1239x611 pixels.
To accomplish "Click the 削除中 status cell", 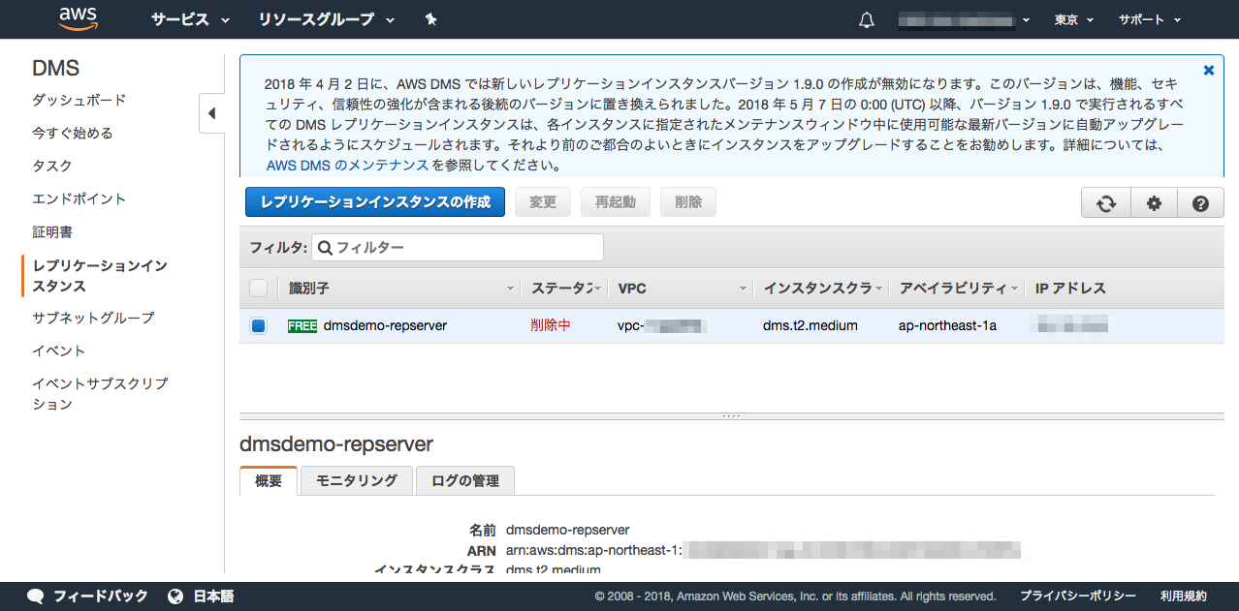I will tap(551, 325).
